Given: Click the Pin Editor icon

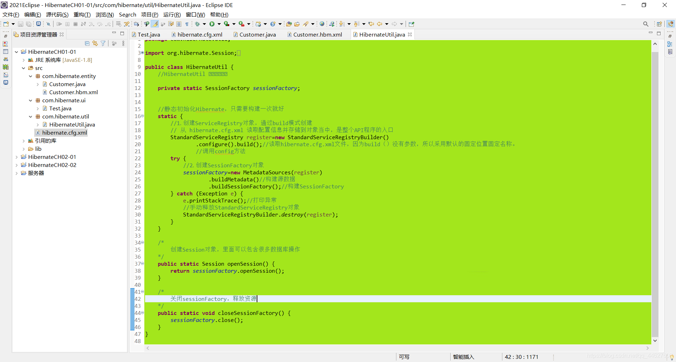Looking at the screenshot, I should click(x=412, y=24).
